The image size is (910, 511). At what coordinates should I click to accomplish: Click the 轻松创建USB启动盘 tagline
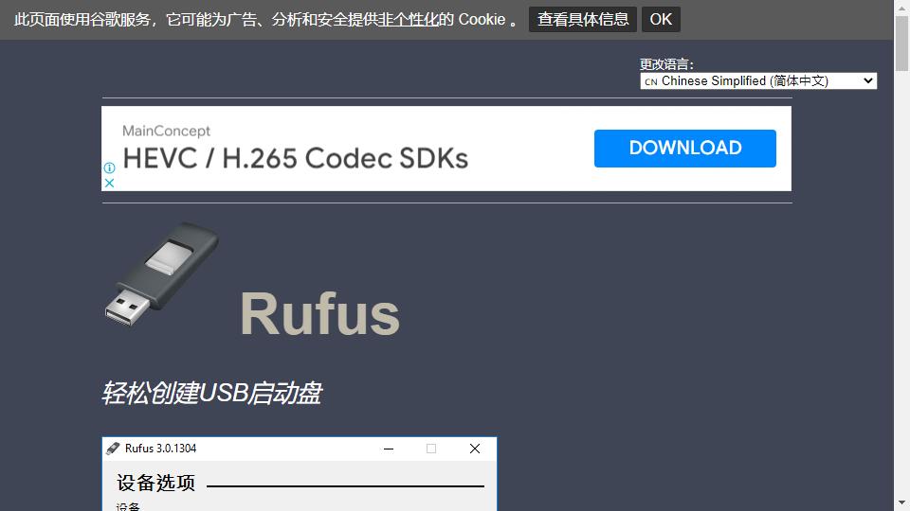tap(211, 393)
